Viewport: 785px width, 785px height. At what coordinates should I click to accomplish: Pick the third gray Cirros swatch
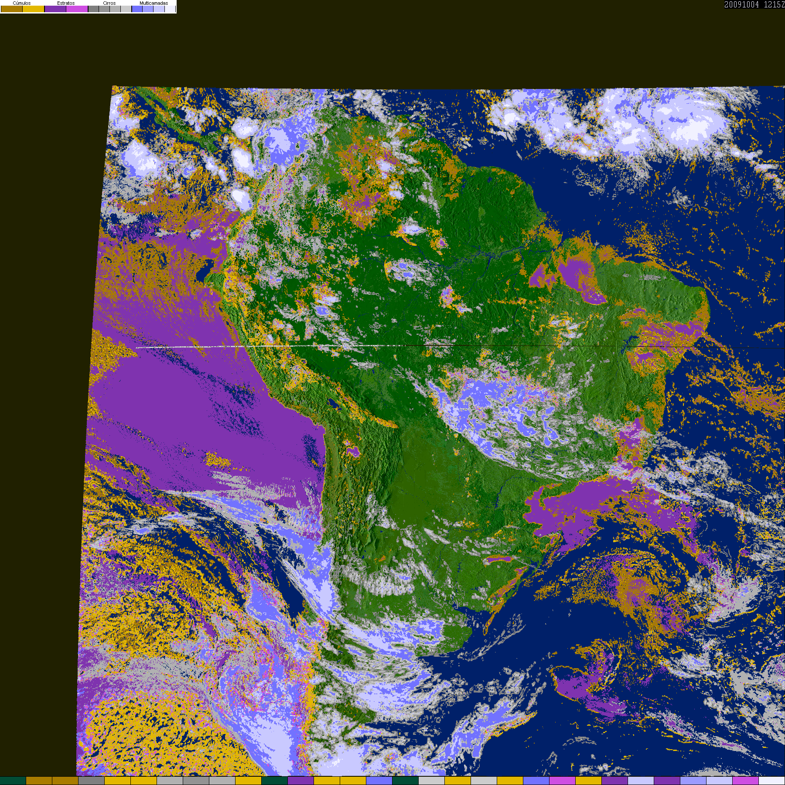pos(115,9)
